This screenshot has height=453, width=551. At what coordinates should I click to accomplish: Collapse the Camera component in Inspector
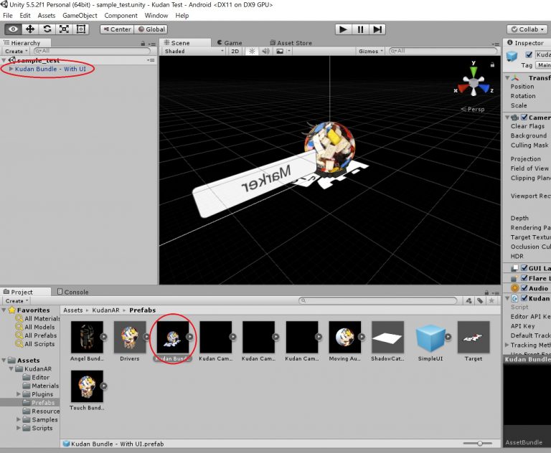click(x=507, y=118)
